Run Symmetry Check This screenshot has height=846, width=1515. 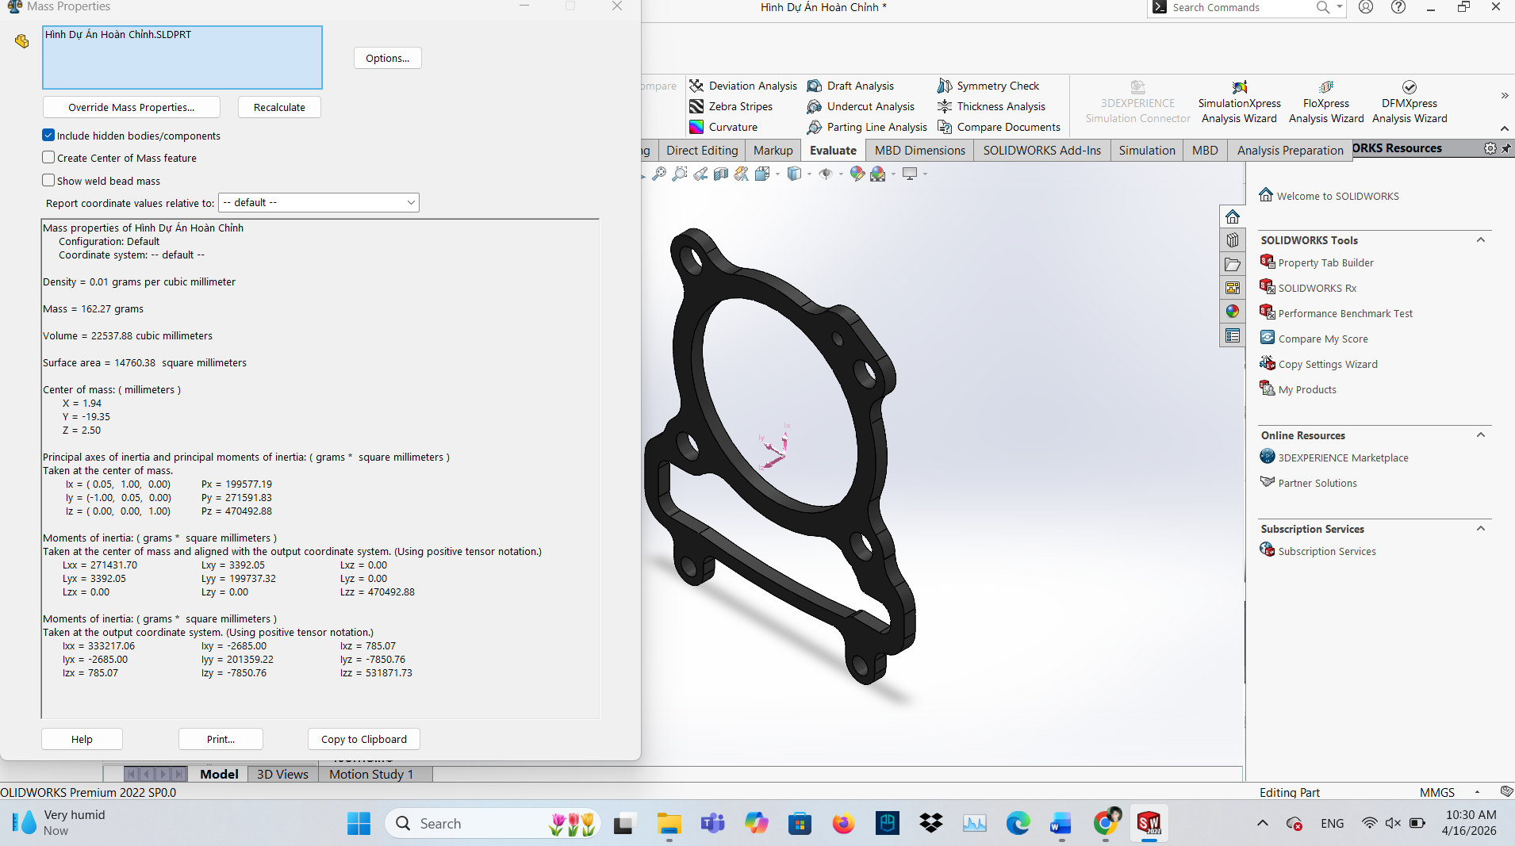click(988, 86)
